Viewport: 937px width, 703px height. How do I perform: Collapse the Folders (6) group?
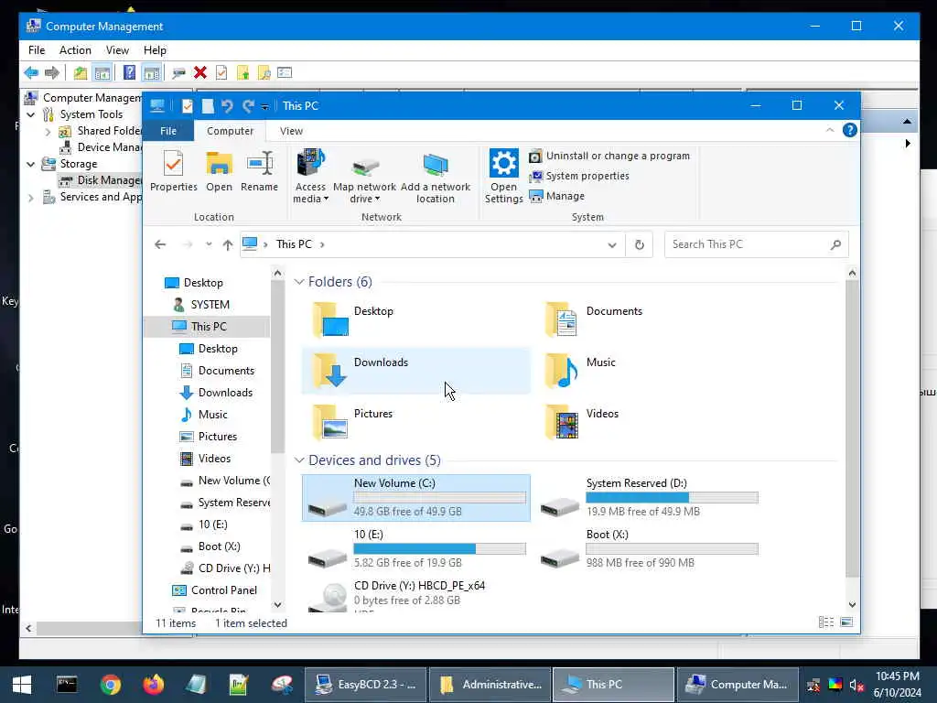[299, 282]
